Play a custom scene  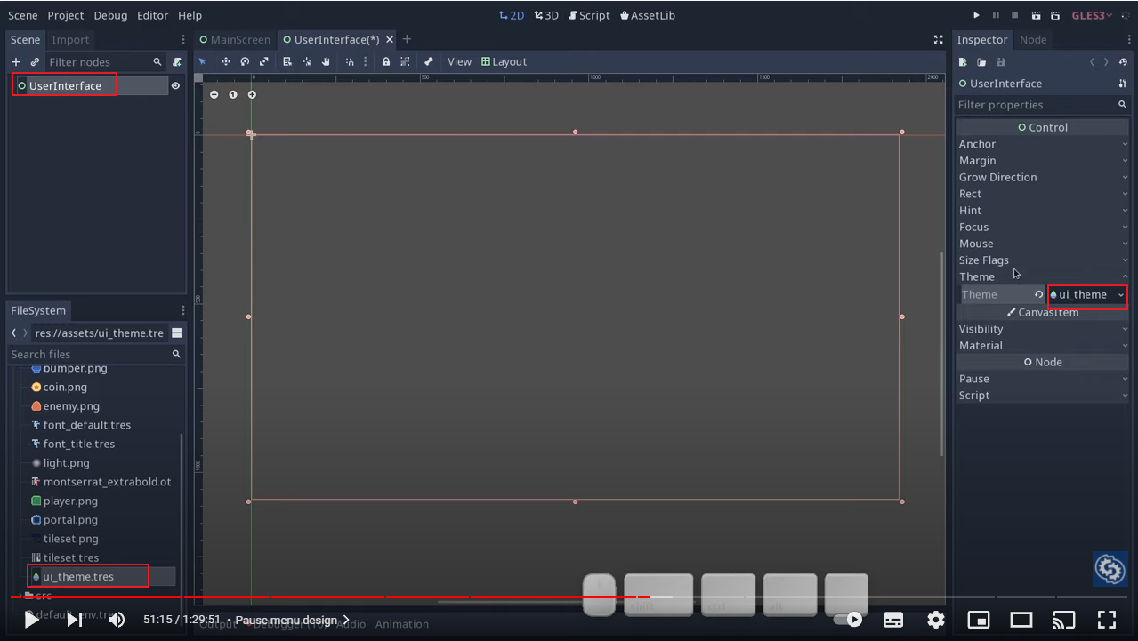pos(1054,15)
